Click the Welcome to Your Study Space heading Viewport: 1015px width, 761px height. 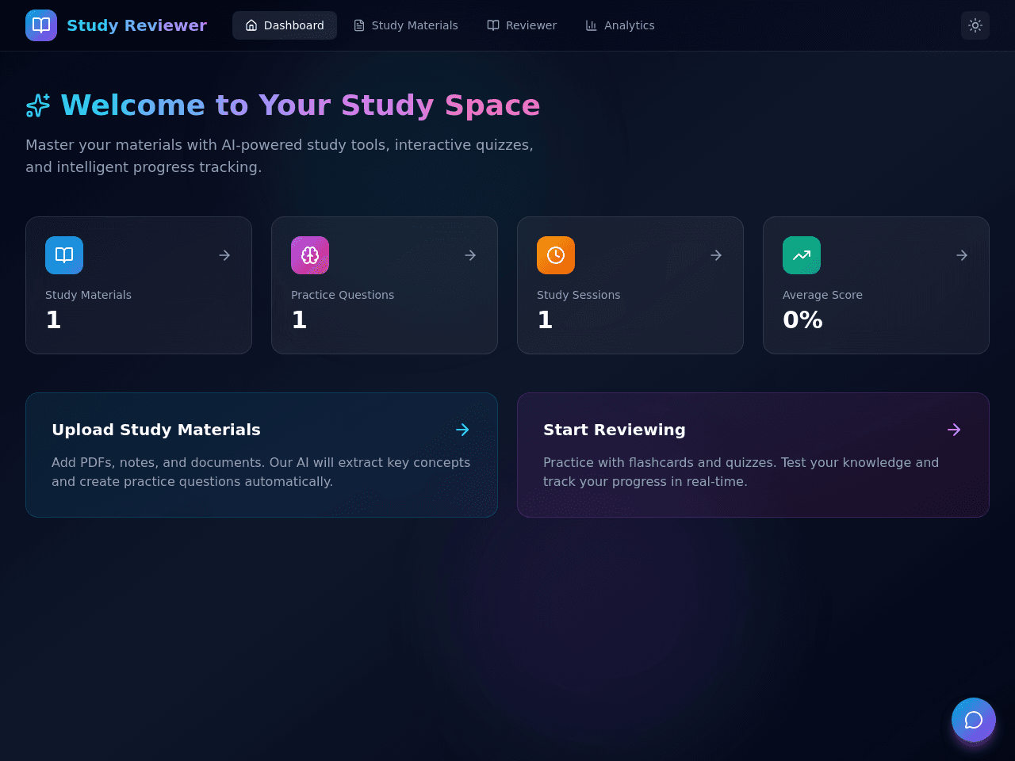[301, 105]
